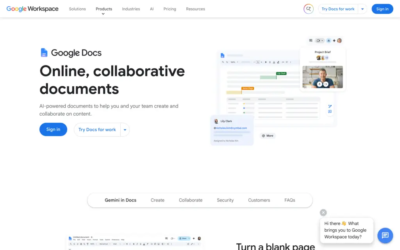Close the chat greeting popup
400x250 pixels.
click(x=323, y=212)
